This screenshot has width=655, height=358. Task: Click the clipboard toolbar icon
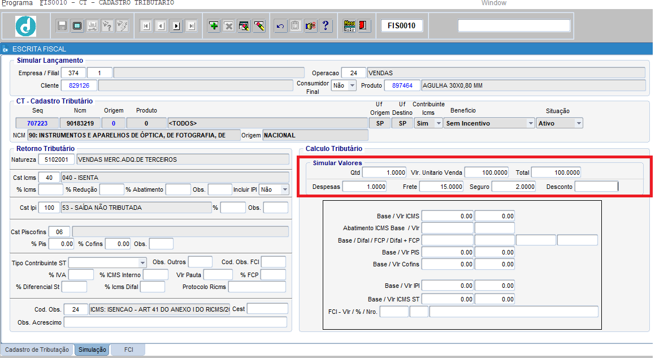(x=296, y=26)
